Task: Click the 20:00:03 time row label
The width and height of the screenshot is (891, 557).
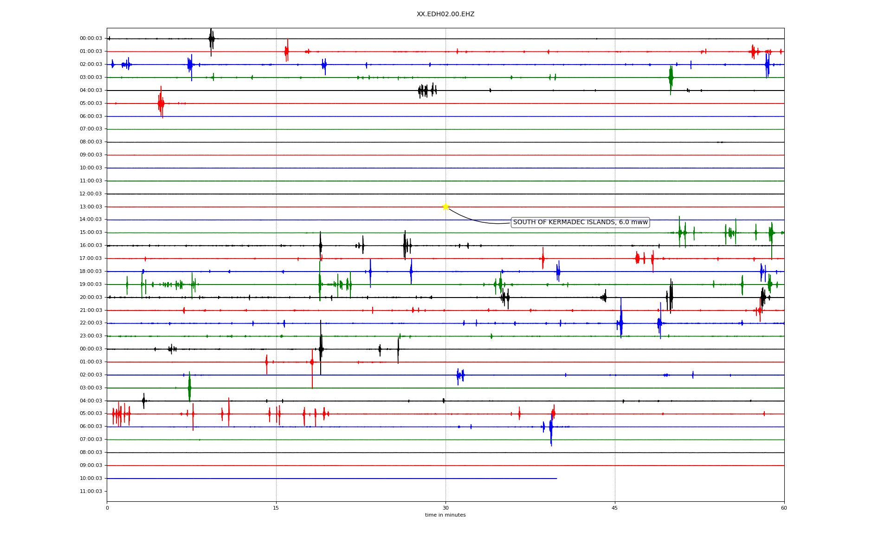Action: coord(90,297)
